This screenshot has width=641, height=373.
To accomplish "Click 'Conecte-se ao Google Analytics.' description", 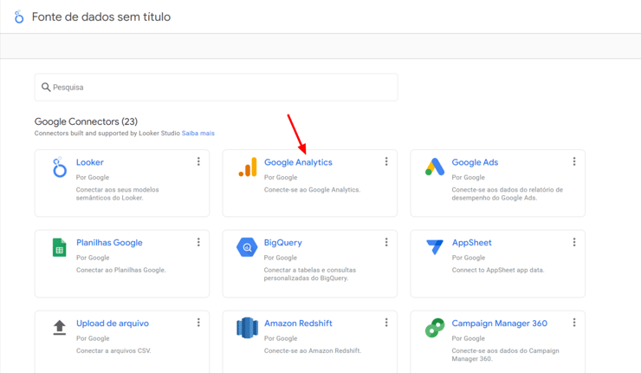I will point(313,190).
